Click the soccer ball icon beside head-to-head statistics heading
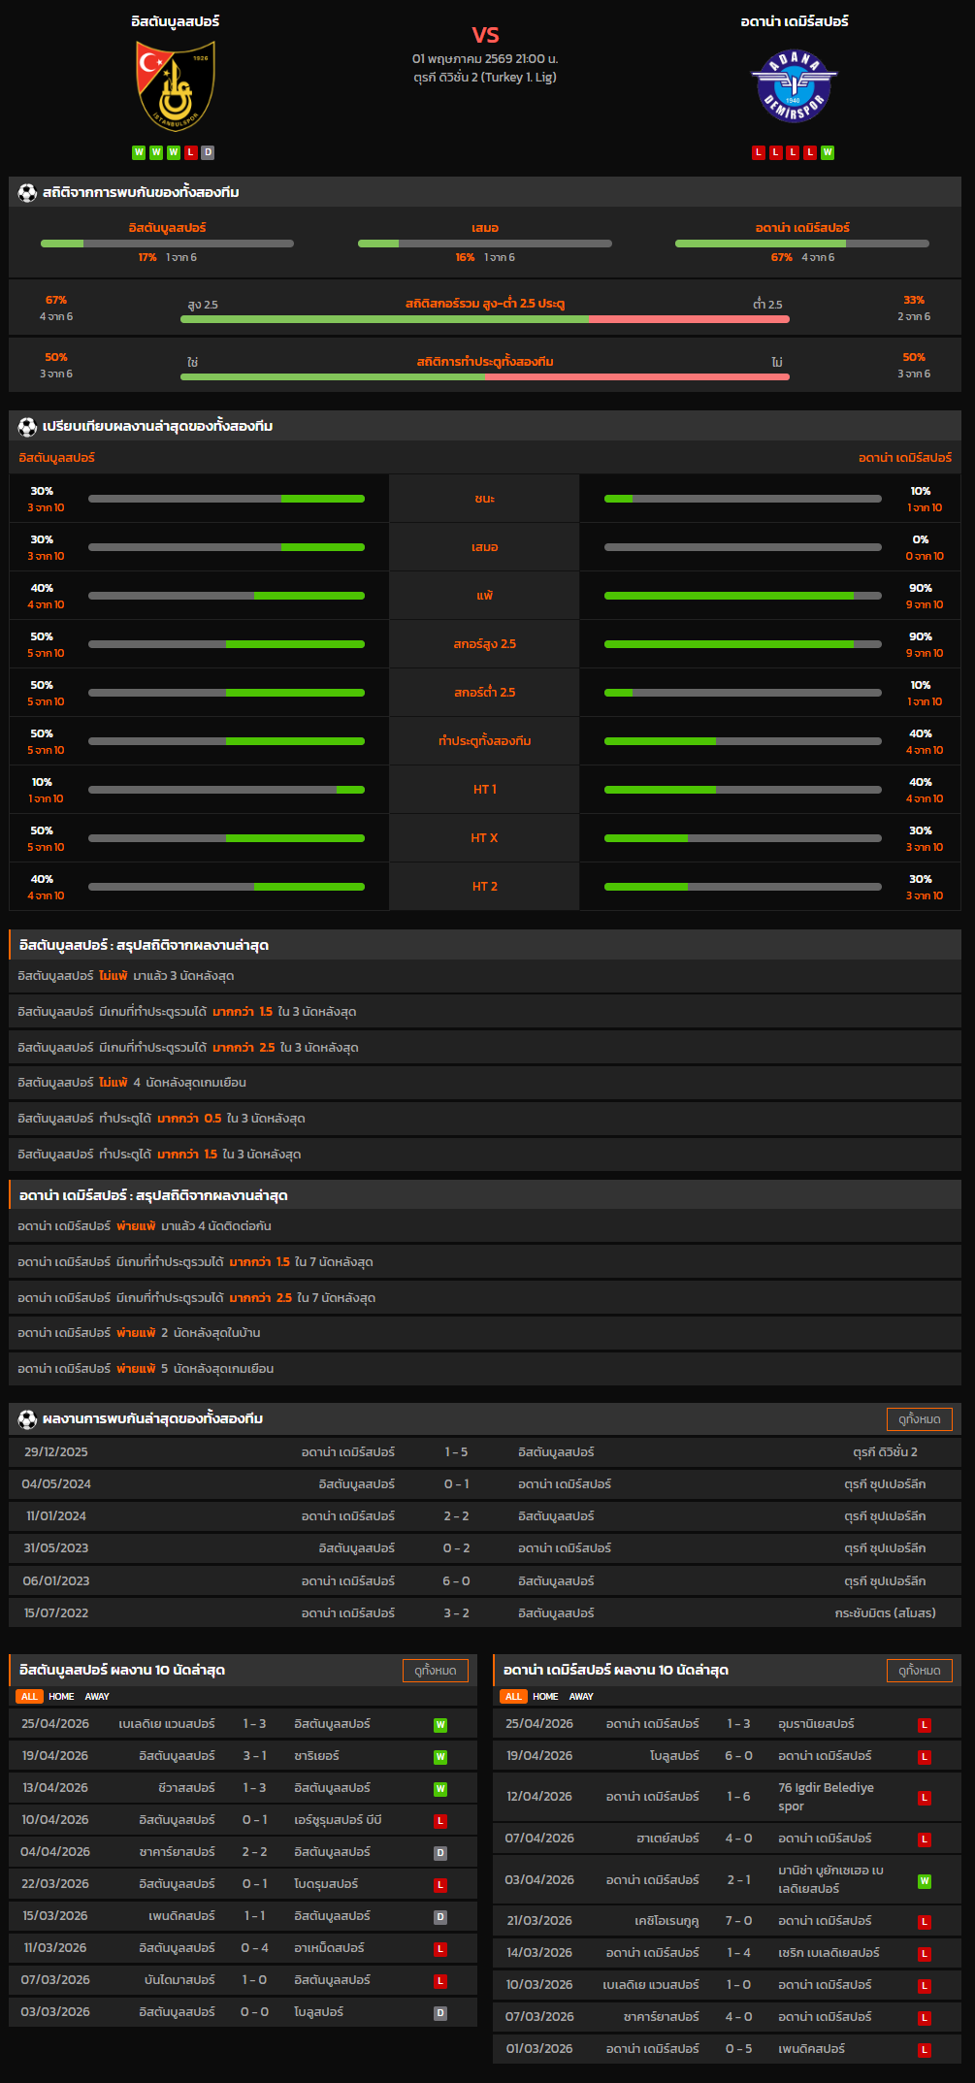Viewport: 975px width, 2083px height. (27, 192)
